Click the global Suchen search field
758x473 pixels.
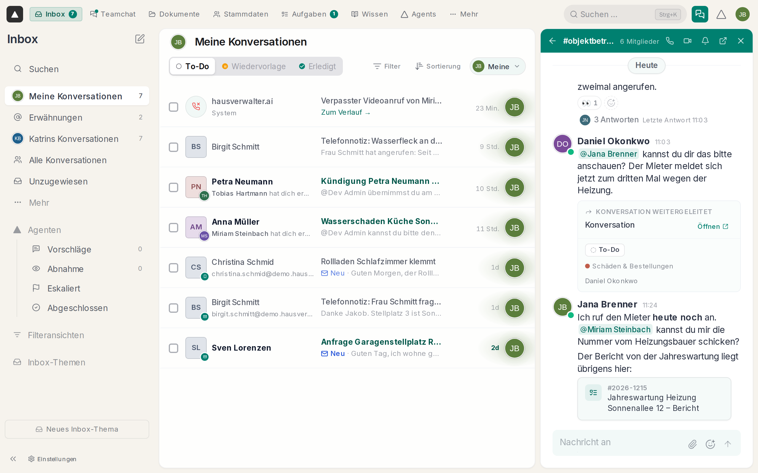(625, 14)
